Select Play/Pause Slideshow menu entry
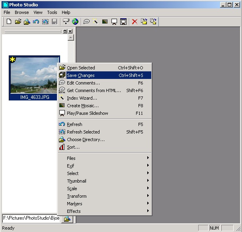 [105, 113]
